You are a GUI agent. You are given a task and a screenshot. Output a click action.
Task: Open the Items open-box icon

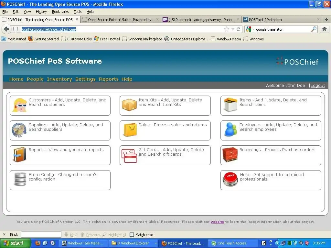point(230,105)
